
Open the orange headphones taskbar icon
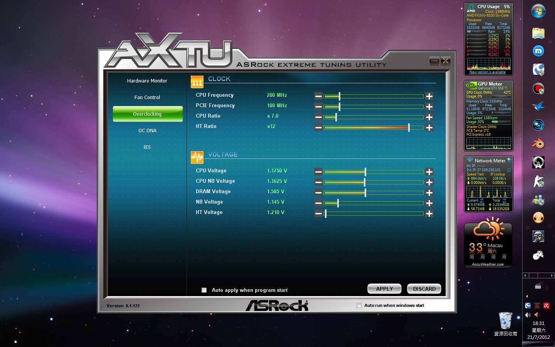538,218
